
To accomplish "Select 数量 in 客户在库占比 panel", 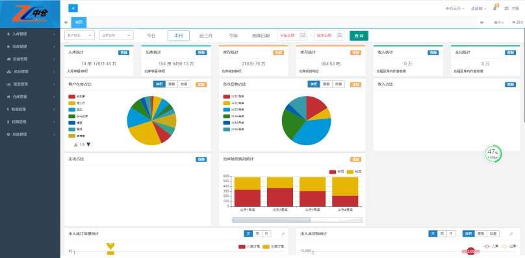I will (184, 84).
